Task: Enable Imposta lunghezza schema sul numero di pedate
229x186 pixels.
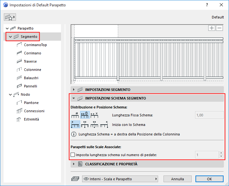Action: 73,155
